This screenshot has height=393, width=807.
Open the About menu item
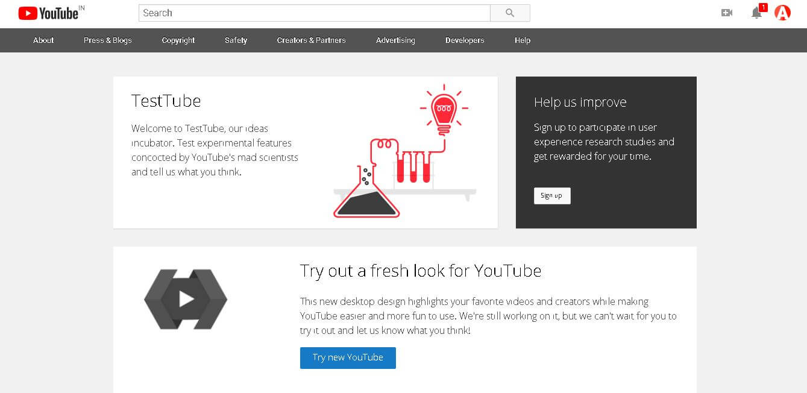(43, 40)
